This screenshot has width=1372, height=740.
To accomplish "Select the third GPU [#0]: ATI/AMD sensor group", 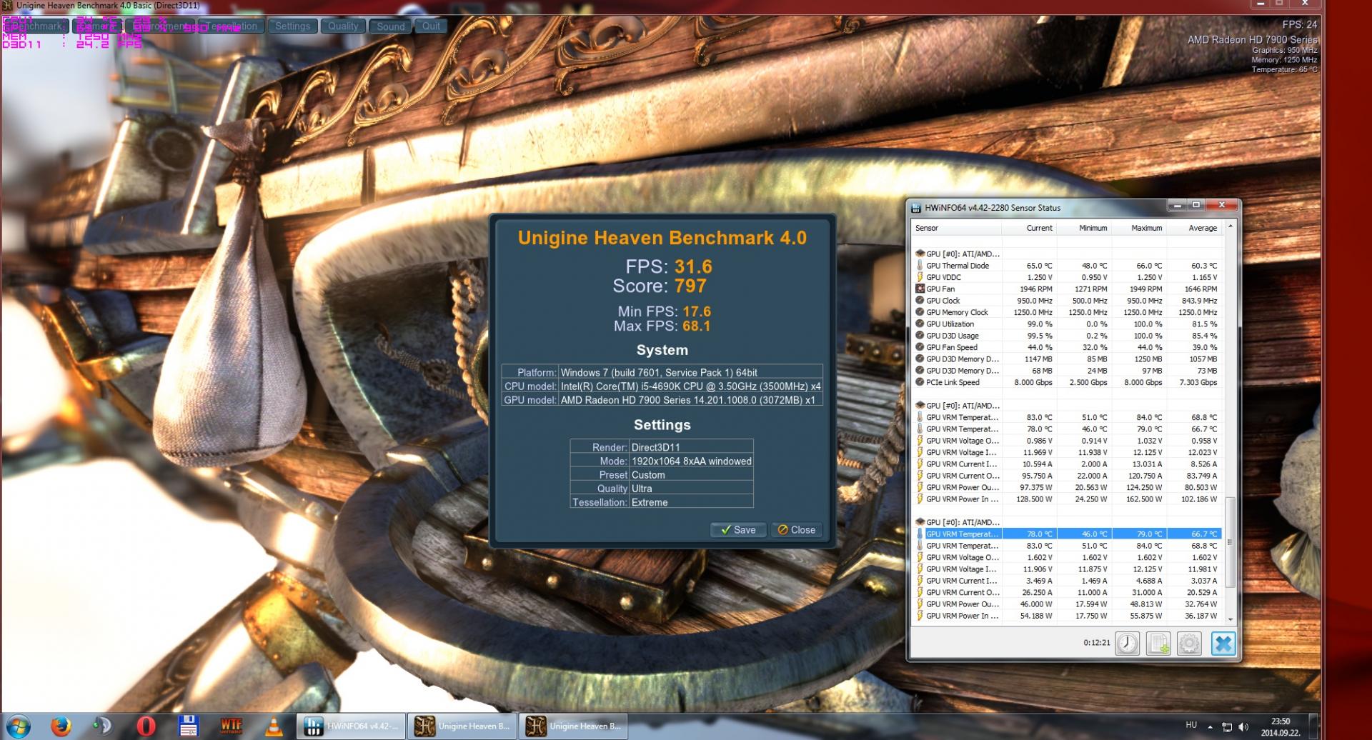I will 1068,522.
